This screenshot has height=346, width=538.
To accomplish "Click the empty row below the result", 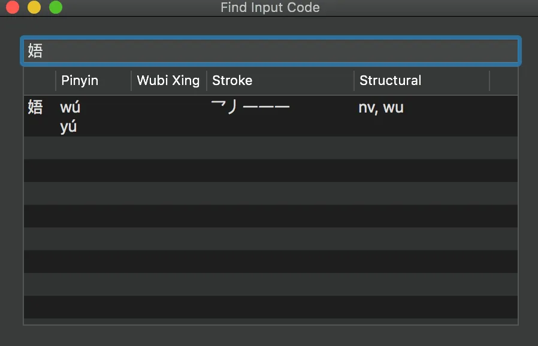I will point(270,148).
